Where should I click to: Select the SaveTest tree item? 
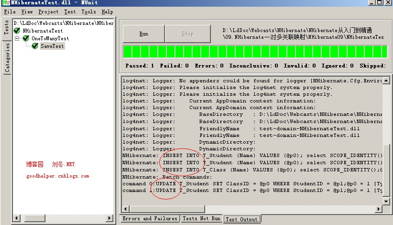point(53,46)
